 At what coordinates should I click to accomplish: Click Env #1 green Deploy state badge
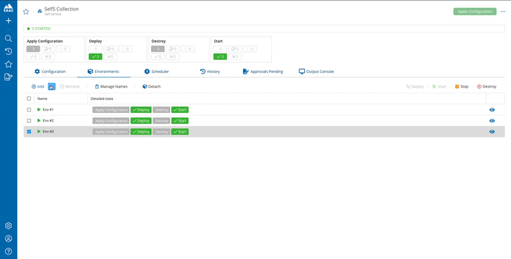pos(141,110)
